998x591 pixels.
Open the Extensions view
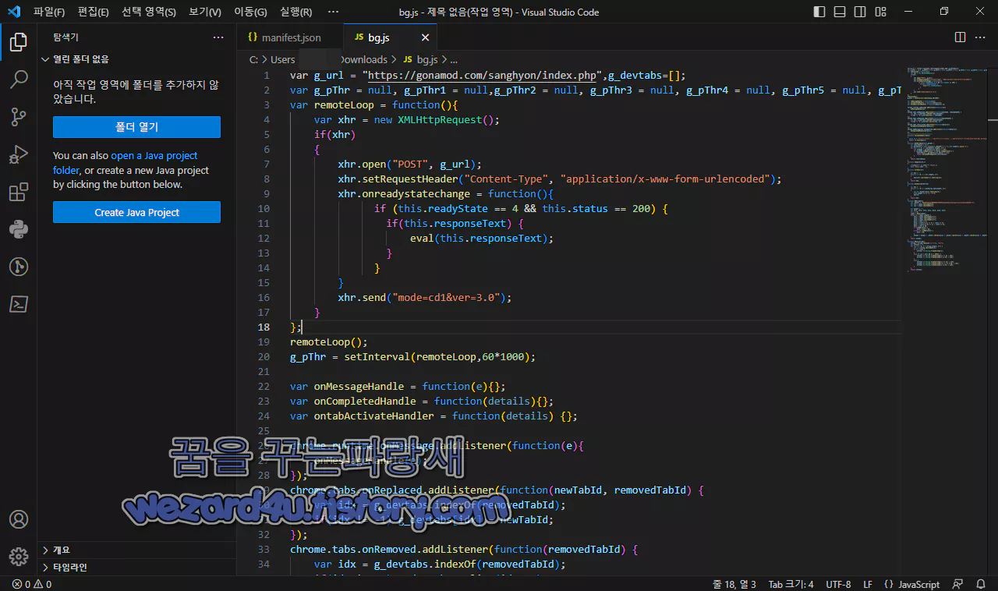(19, 192)
